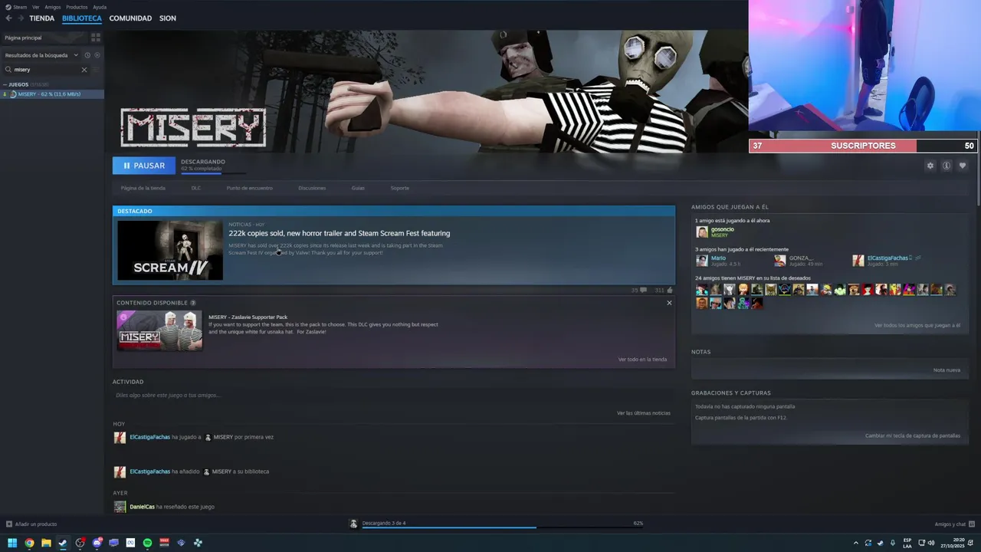This screenshot has width=981, height=552.
Task: Open SION profile section
Action: tap(168, 18)
